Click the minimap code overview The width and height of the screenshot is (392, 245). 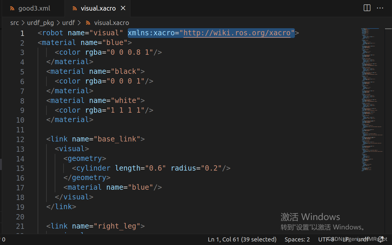coord(372,99)
